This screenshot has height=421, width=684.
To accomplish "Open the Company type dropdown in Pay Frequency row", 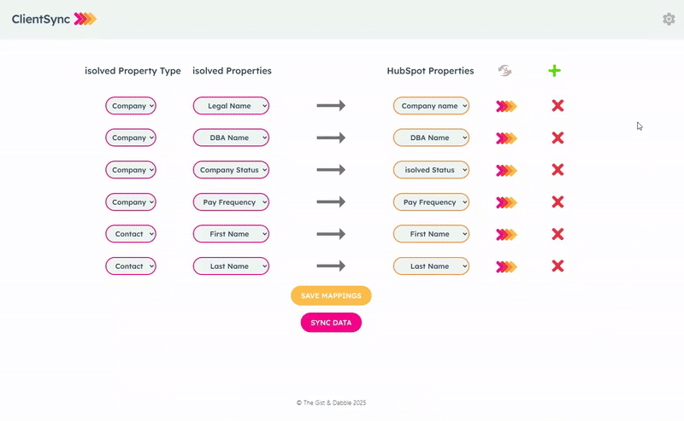I will pos(131,202).
